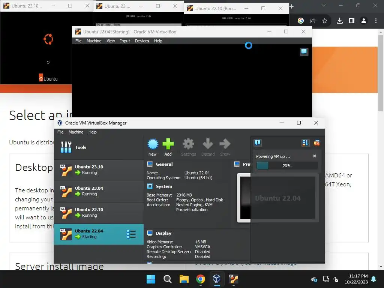Open View menu in the Ubuntu 22.04 VM window

[111, 41]
